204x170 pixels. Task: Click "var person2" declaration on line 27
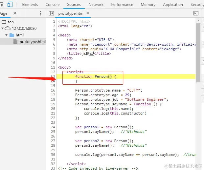pos(87,141)
